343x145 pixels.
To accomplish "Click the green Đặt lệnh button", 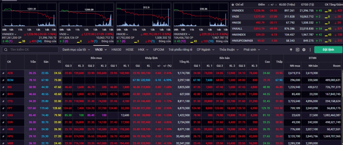I will (328, 49).
